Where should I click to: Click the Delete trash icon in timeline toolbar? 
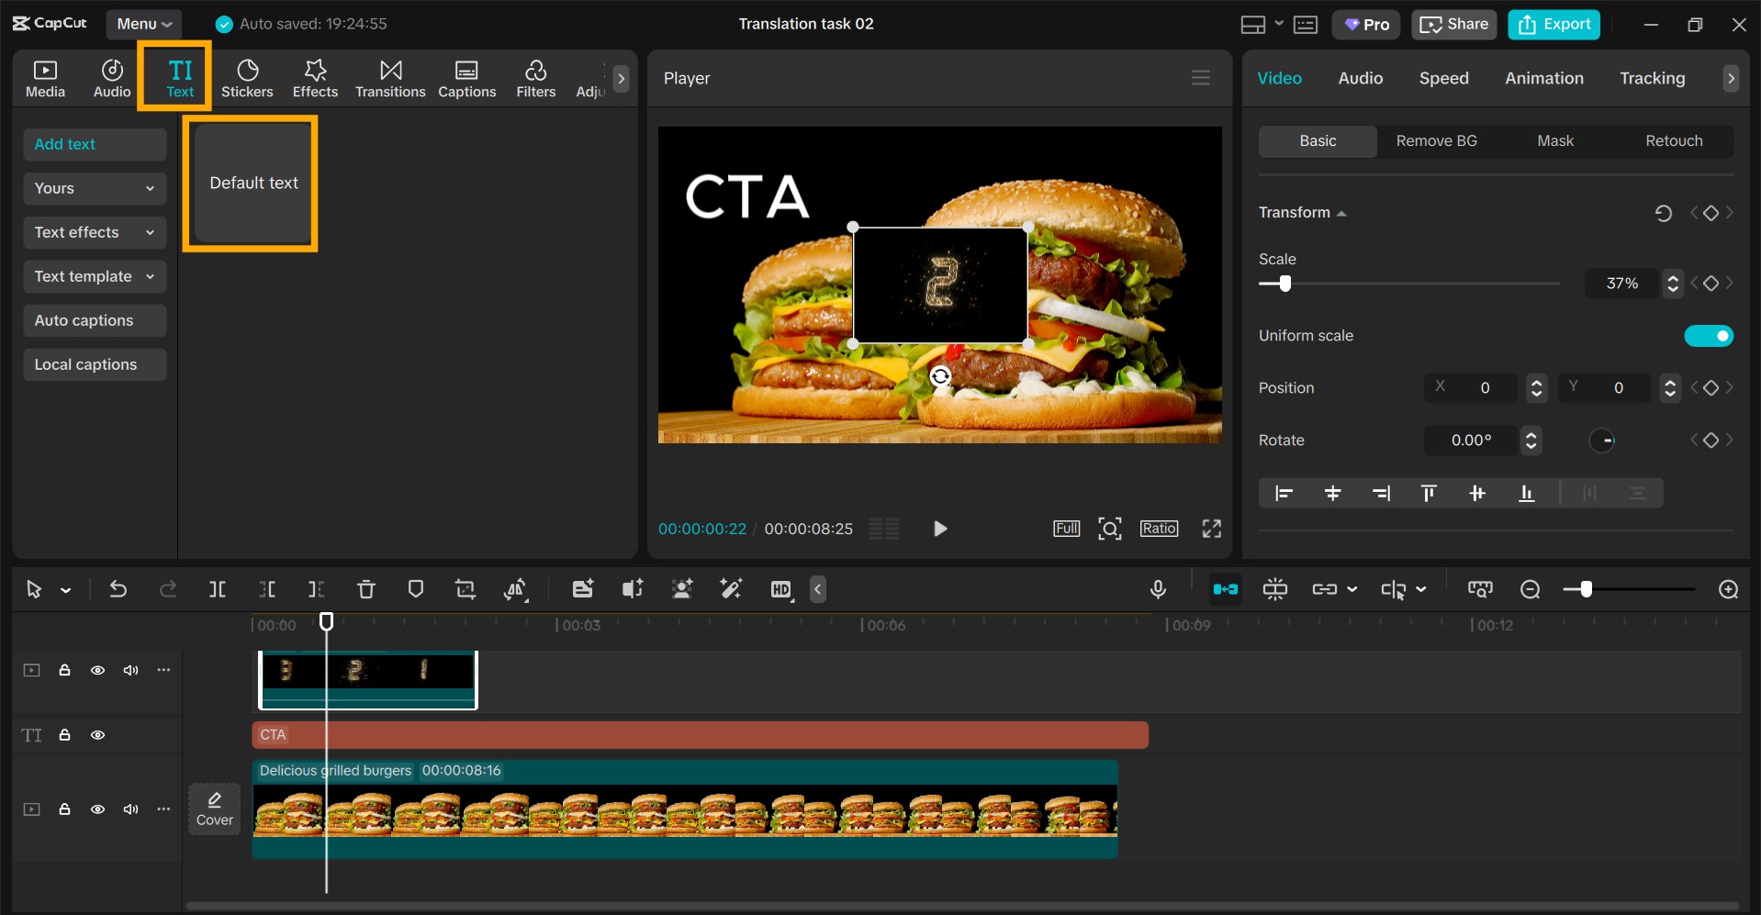(x=365, y=589)
